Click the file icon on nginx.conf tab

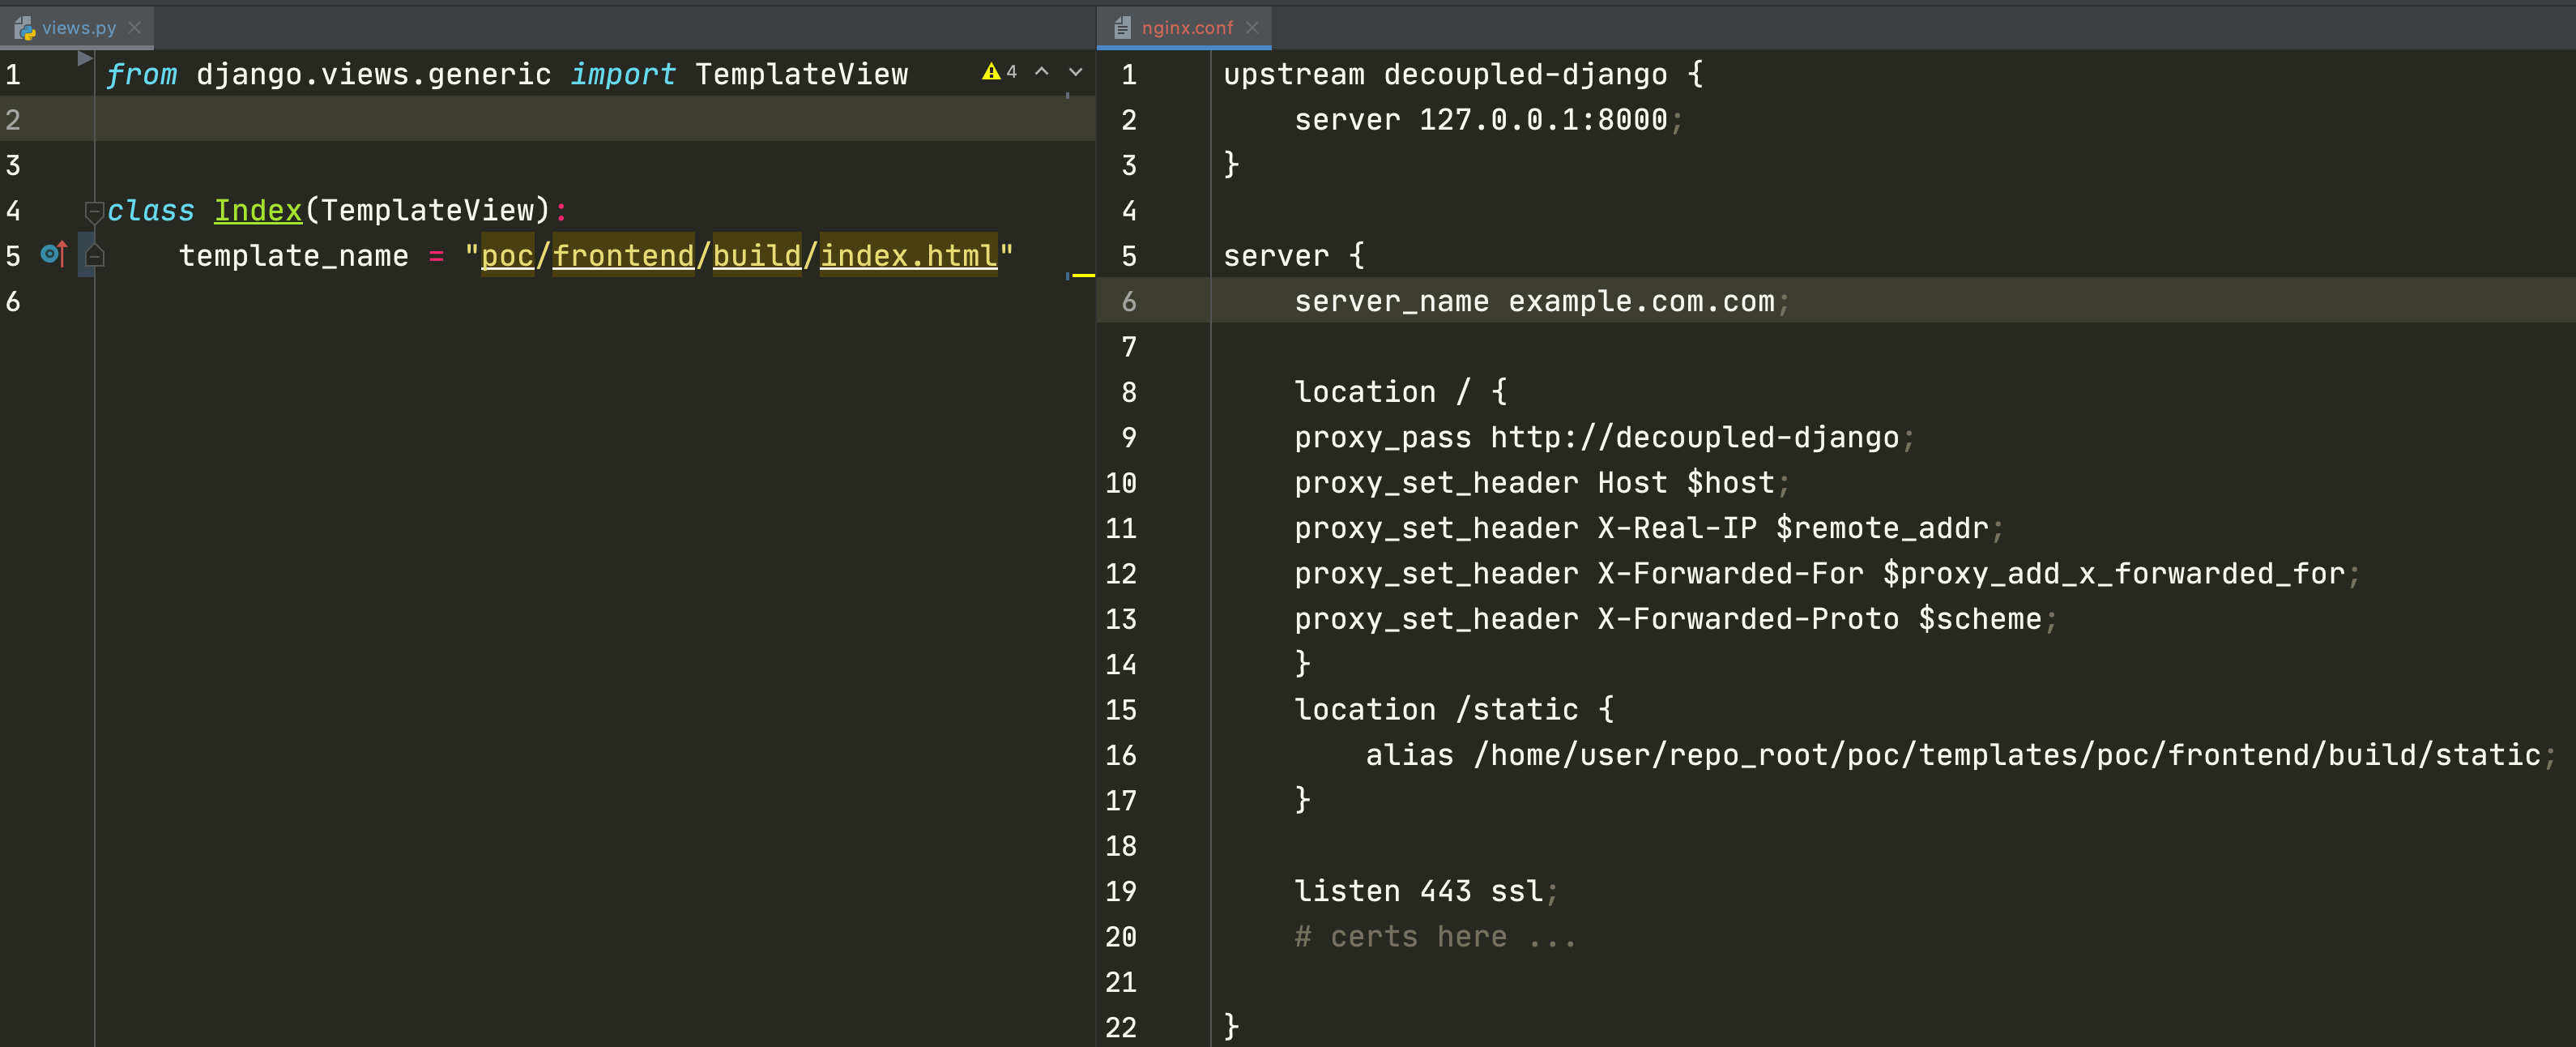pyautogui.click(x=1122, y=28)
